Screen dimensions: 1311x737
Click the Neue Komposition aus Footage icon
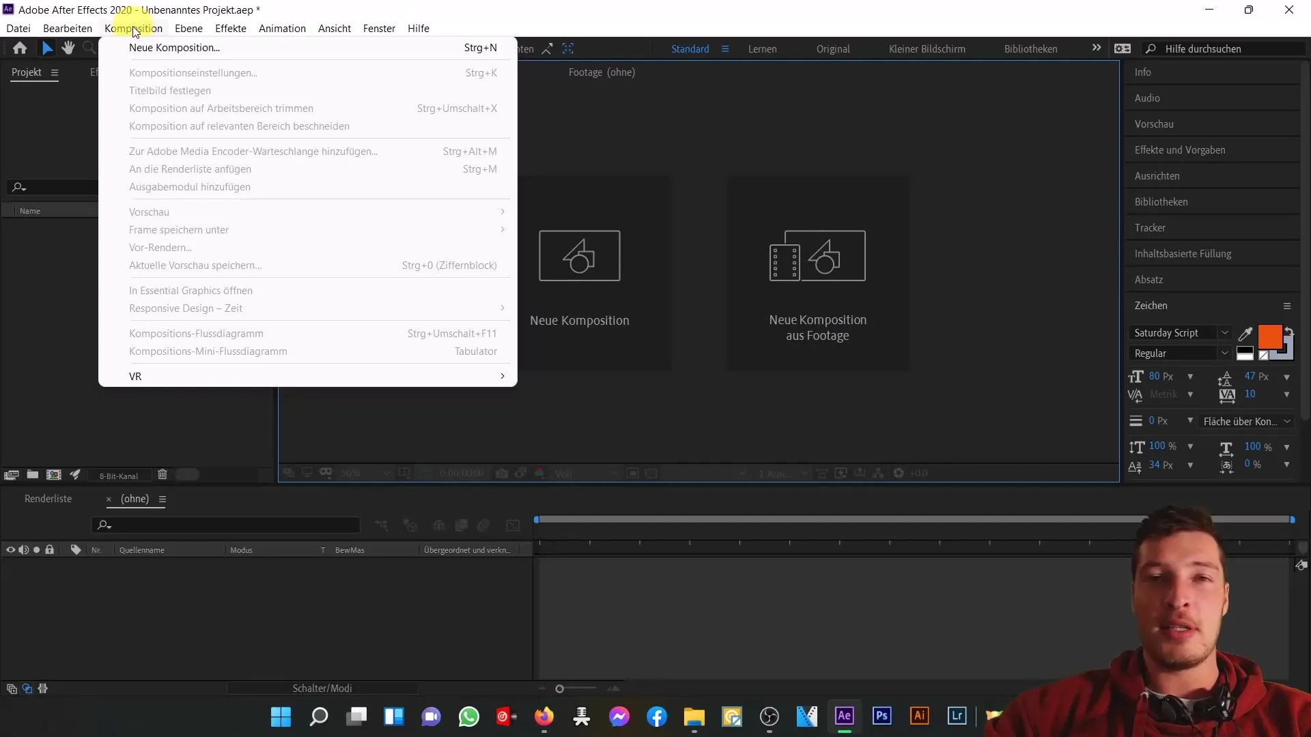click(817, 256)
